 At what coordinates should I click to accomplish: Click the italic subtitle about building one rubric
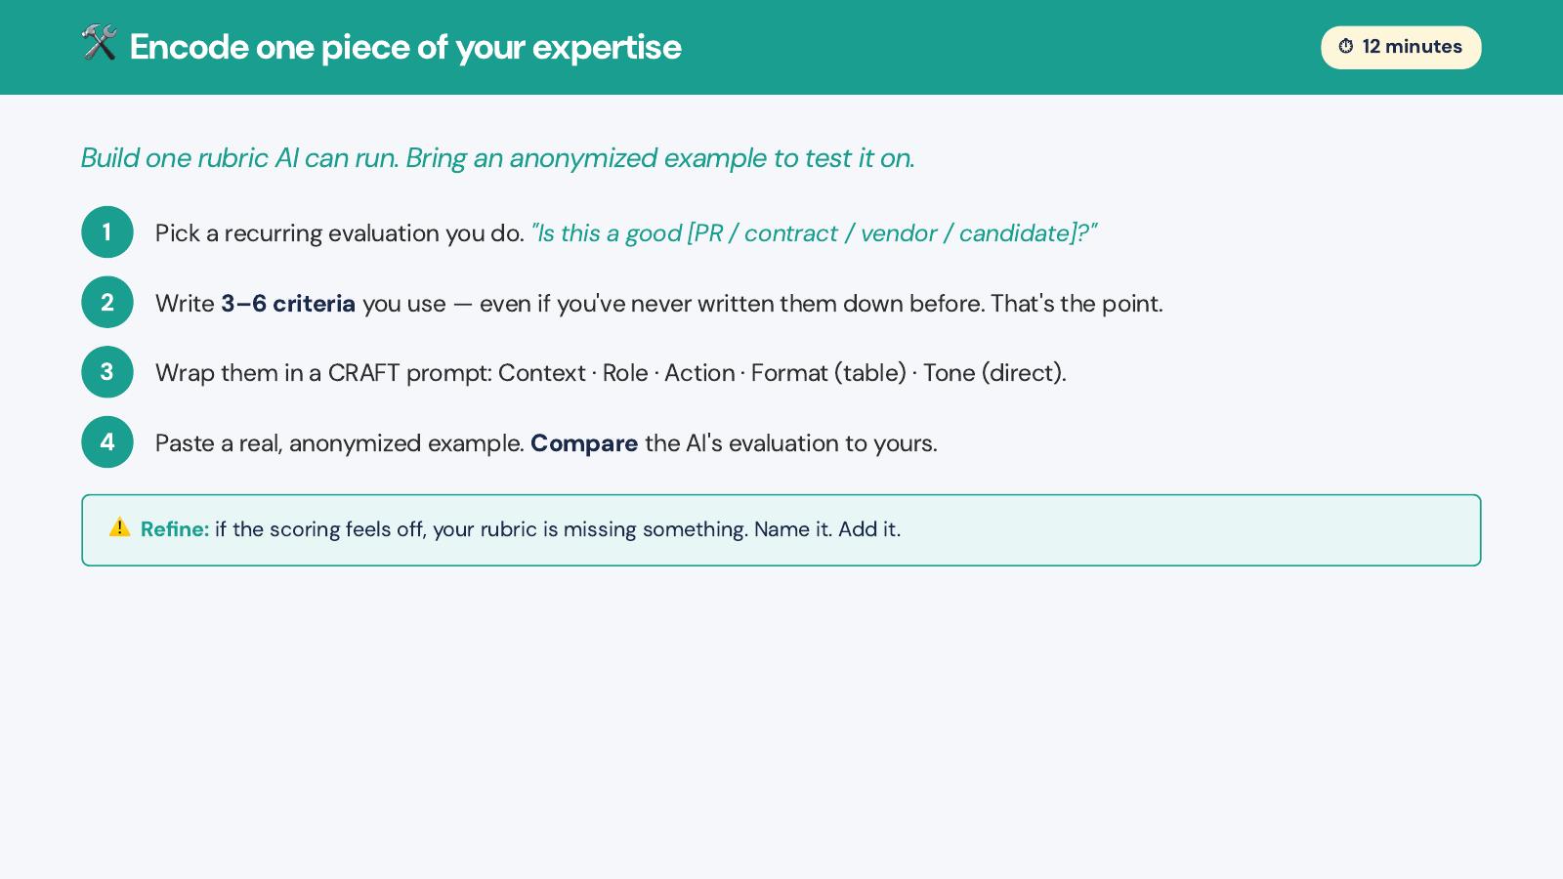click(x=498, y=158)
